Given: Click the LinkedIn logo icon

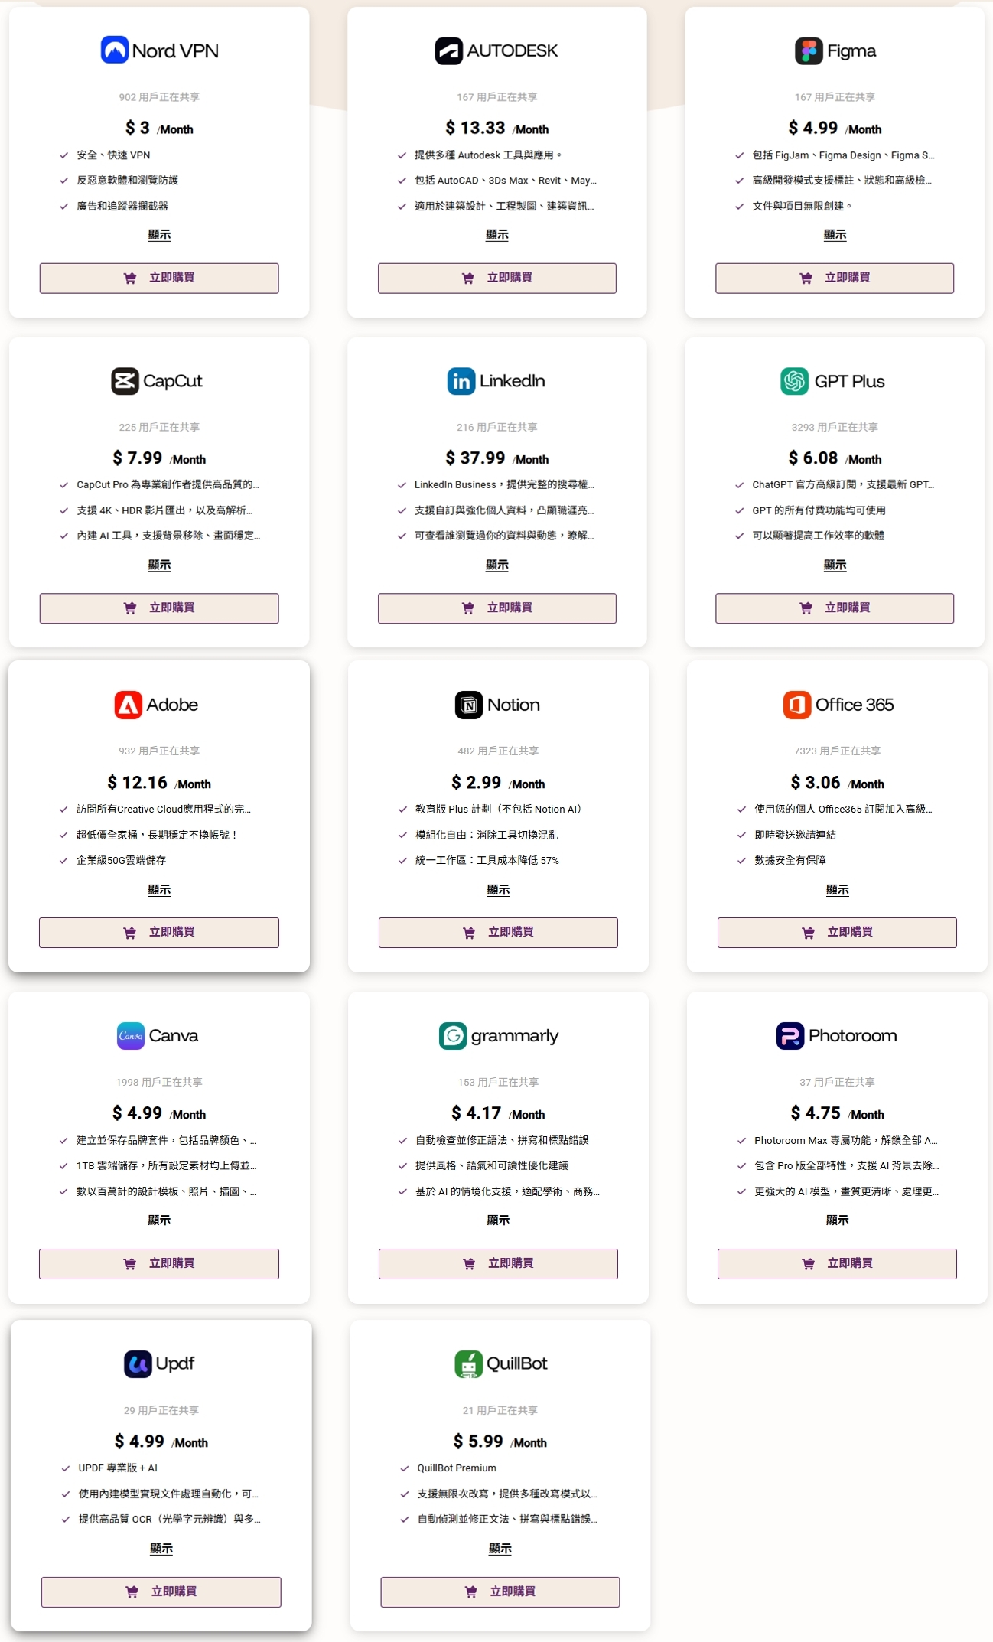Looking at the screenshot, I should tap(461, 381).
